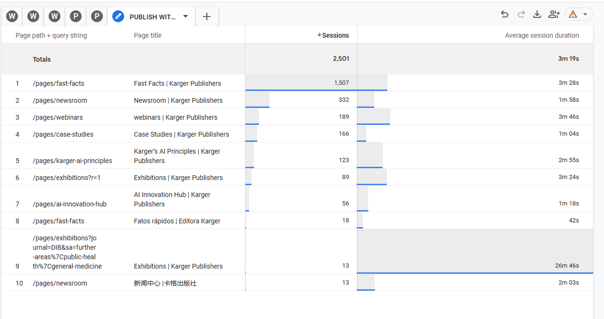
Task: Click duration value 3m 28s
Action: click(x=569, y=83)
